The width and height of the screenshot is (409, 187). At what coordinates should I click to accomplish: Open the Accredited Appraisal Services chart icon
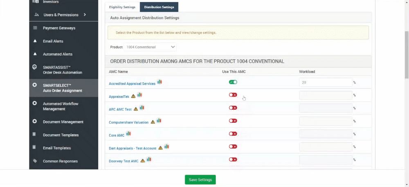pos(160,82)
